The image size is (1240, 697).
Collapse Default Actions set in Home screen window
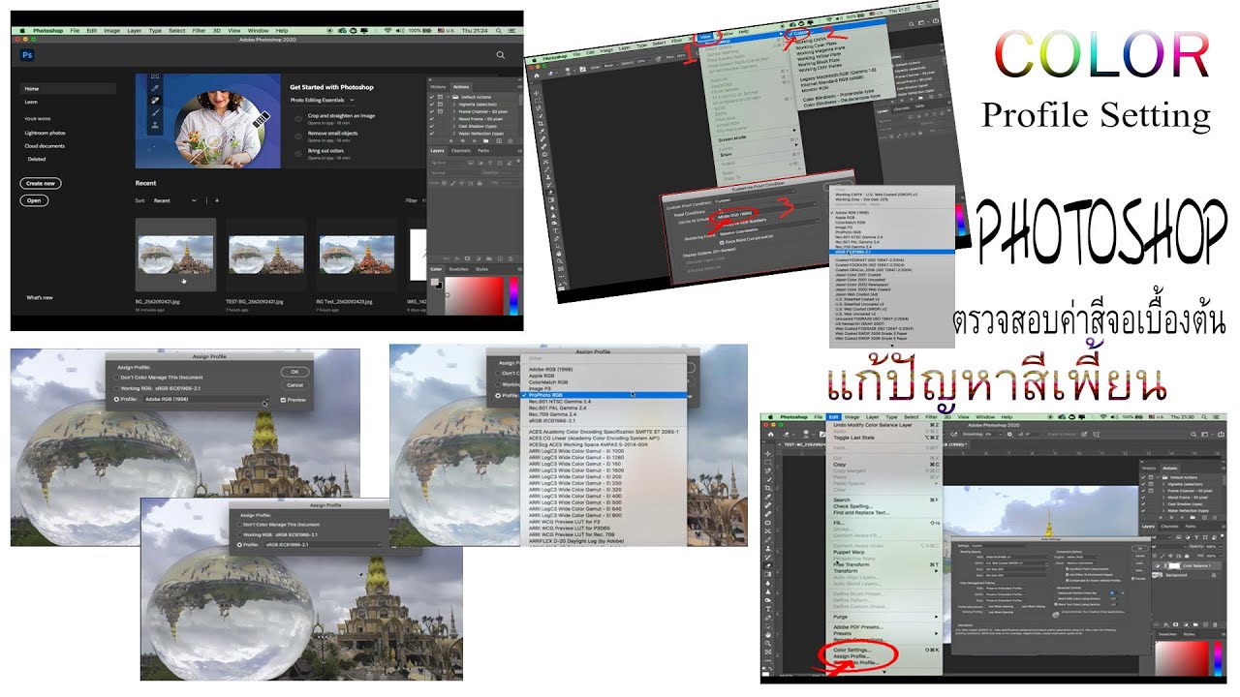[449, 97]
